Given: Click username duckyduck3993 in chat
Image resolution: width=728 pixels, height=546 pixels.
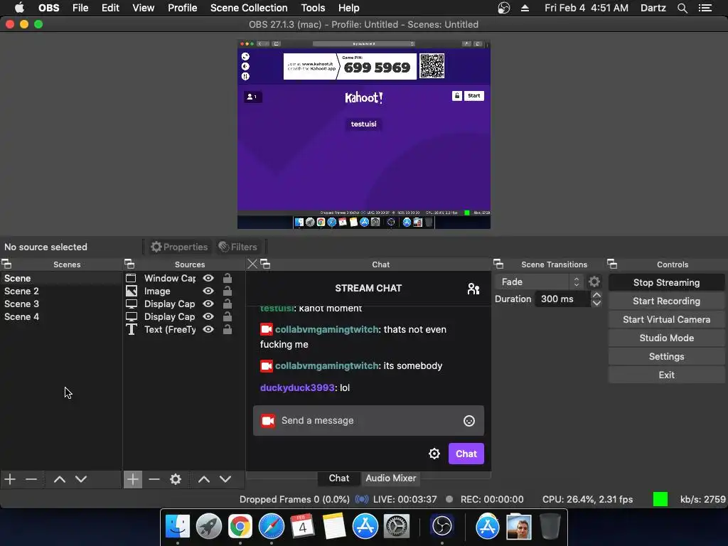Looking at the screenshot, I should coord(297,387).
